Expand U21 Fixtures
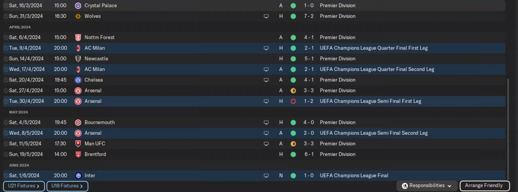 24,186
